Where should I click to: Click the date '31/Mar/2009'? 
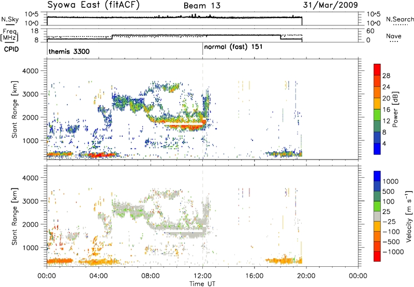[x=330, y=5]
